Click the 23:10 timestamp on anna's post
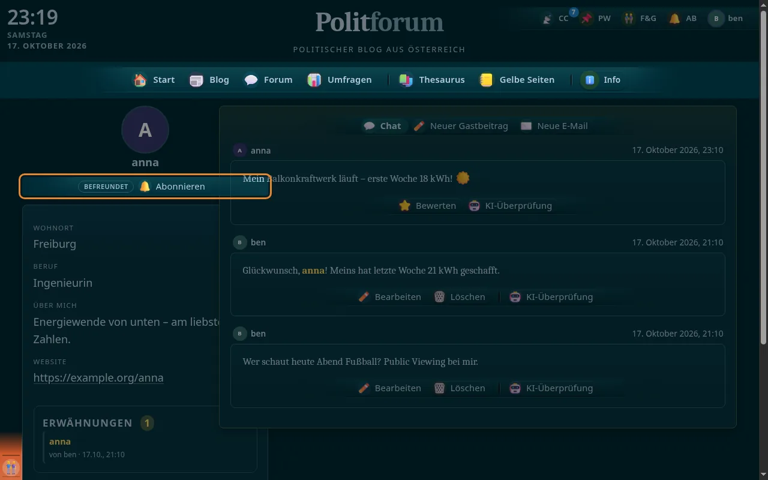Viewport: 768px width, 480px height. click(677, 151)
